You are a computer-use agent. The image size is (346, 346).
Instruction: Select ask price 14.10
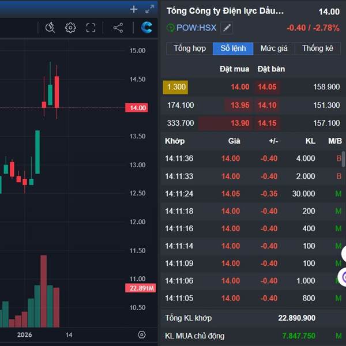coord(267,106)
